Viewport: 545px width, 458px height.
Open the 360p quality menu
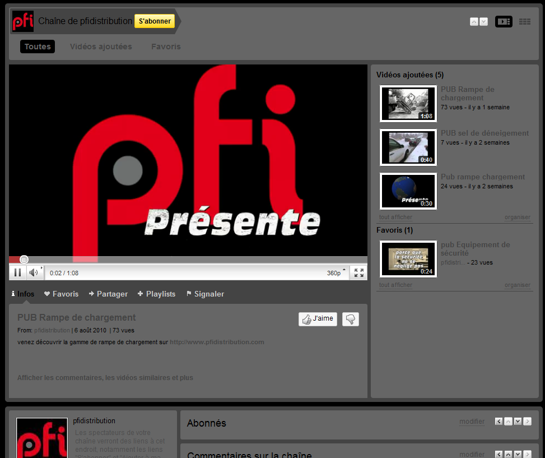pos(336,273)
